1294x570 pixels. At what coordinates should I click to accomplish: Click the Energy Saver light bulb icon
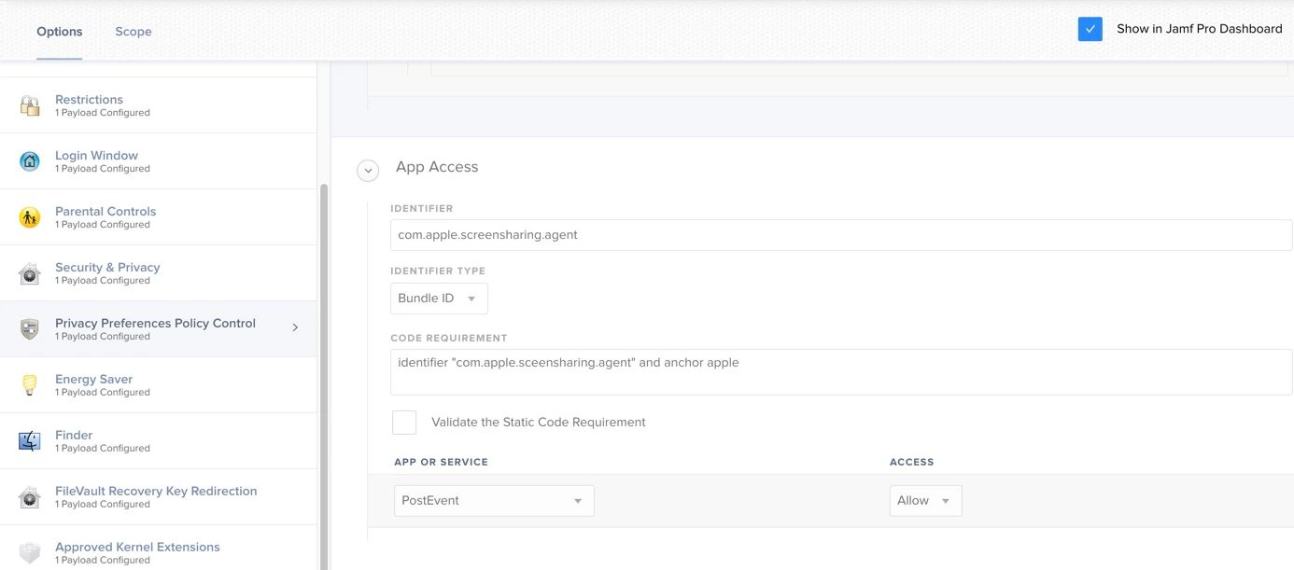(30, 385)
